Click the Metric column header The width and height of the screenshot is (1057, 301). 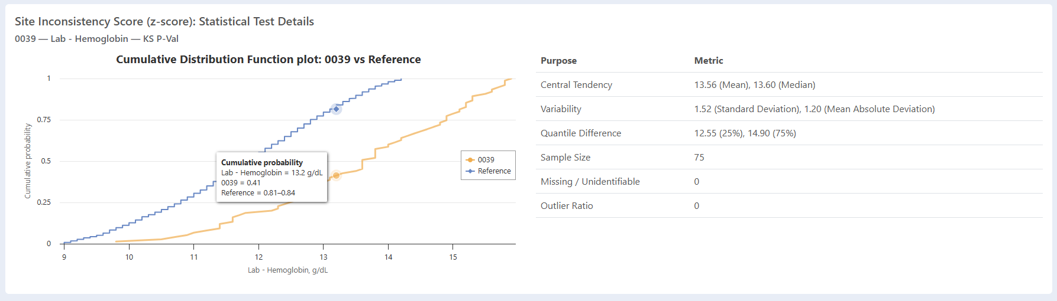708,61
